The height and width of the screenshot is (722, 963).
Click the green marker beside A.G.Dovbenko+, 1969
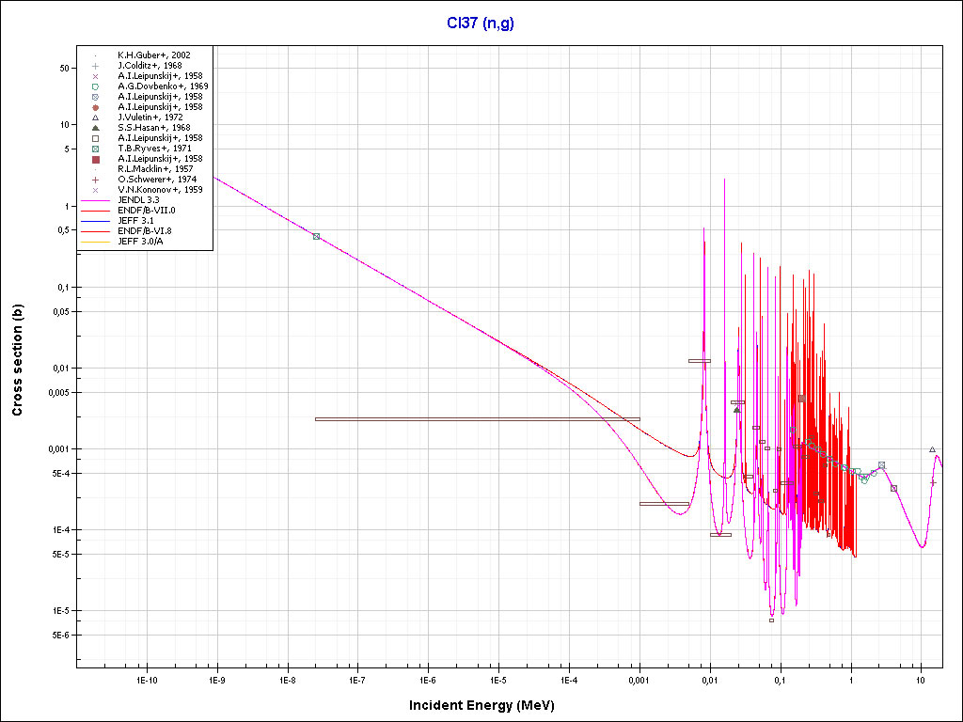(95, 86)
